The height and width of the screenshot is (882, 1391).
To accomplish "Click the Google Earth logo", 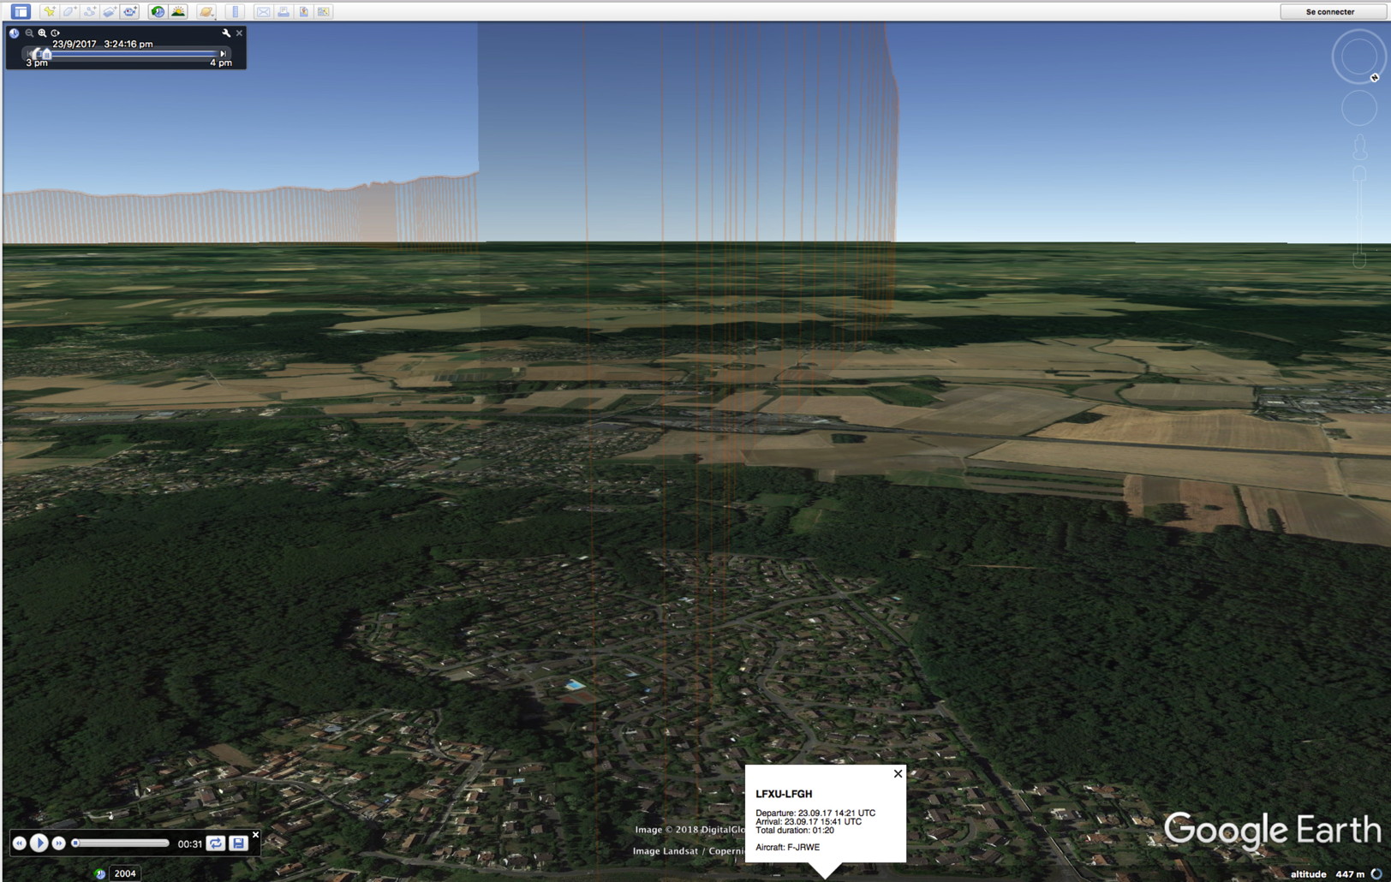I will click(1272, 830).
